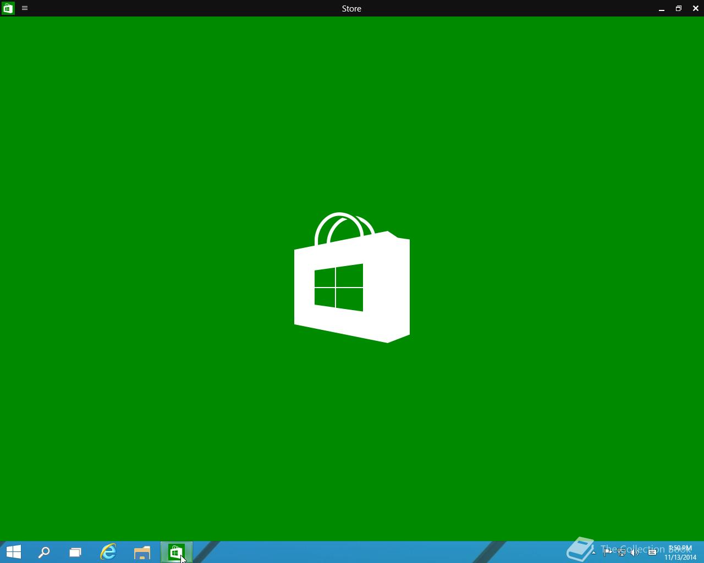Click the Store icon in the title bar
The width and height of the screenshot is (704, 563).
(x=8, y=8)
